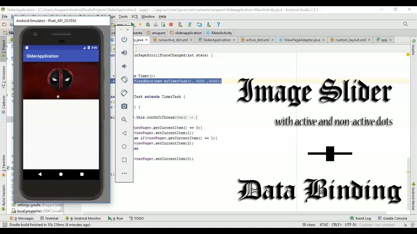Tap the phone screen Back navigation button
417x234 pixels.
40,174
